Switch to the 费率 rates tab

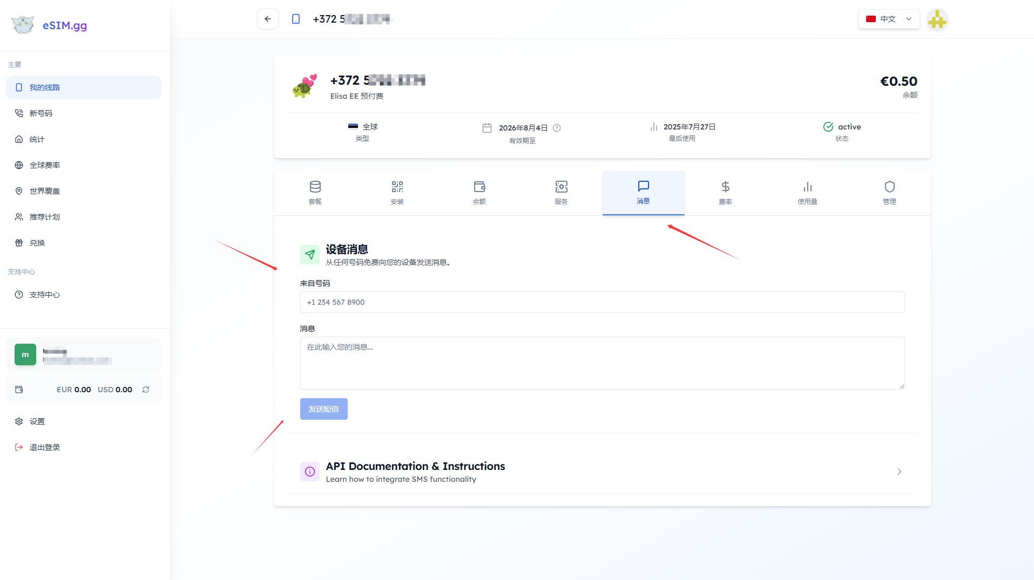click(x=725, y=193)
